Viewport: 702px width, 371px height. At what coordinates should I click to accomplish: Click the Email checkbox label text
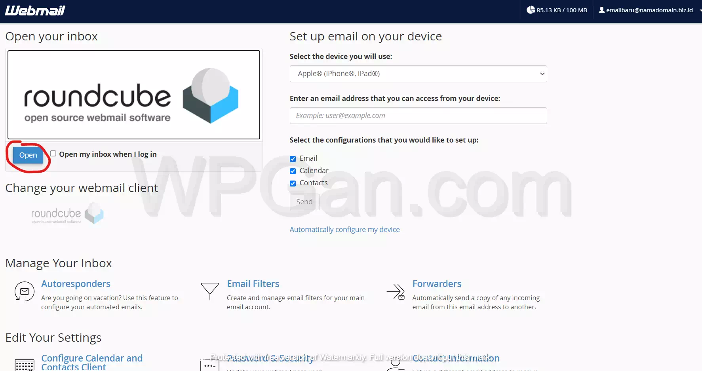pyautogui.click(x=308, y=158)
